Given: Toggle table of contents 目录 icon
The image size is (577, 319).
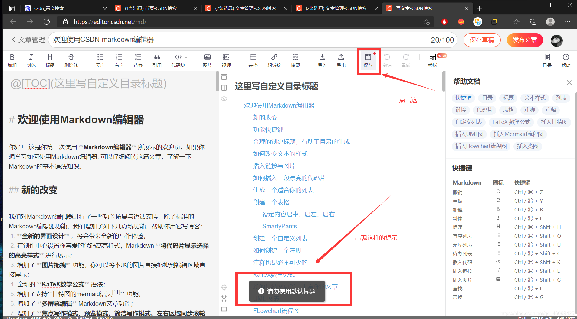Looking at the screenshot, I should 547,60.
